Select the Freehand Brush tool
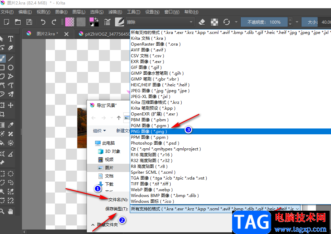This screenshot has width=331, height=234. pos(2,59)
